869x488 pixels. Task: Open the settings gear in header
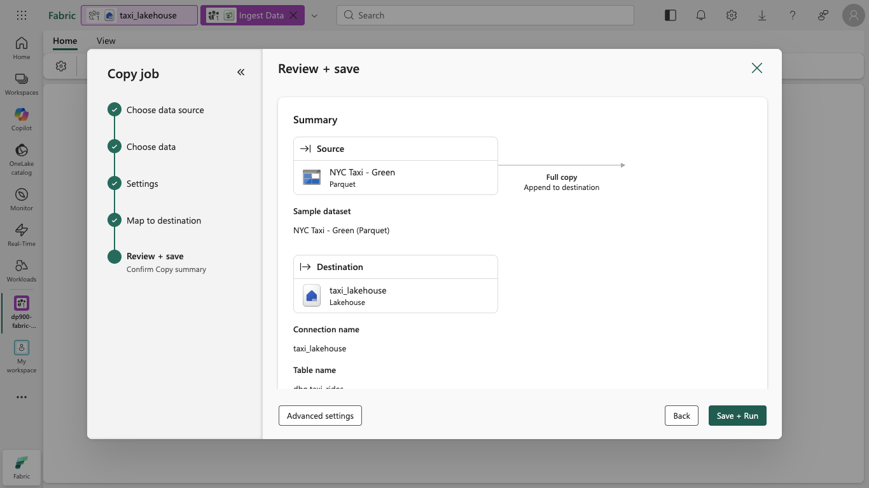(732, 15)
